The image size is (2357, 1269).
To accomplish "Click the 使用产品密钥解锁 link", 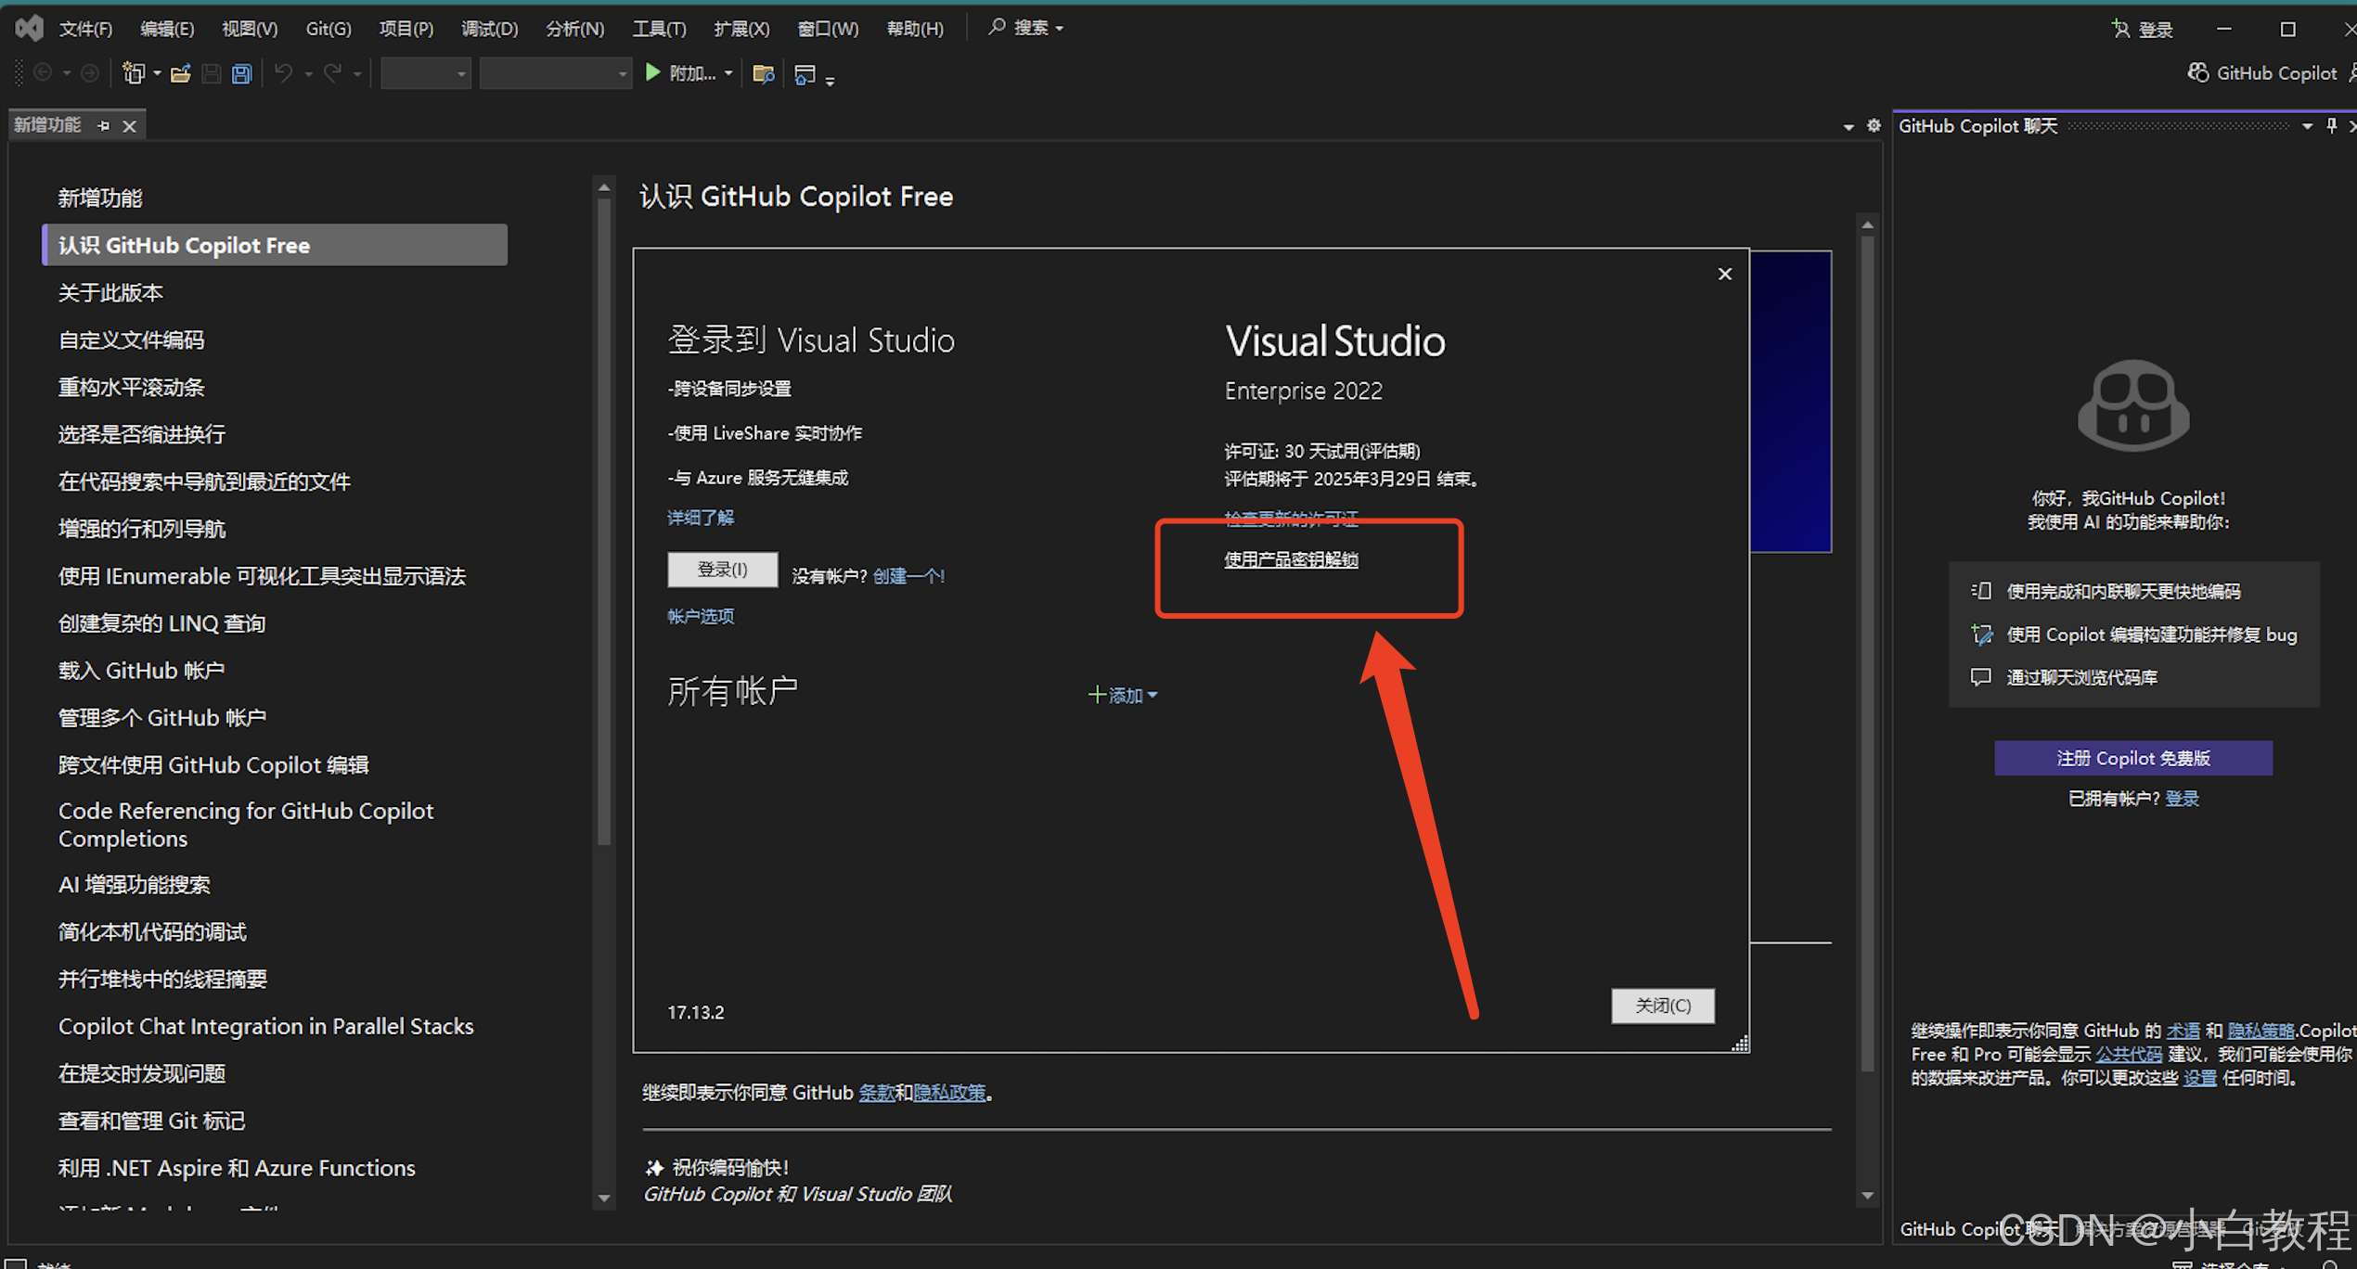I will [1291, 559].
